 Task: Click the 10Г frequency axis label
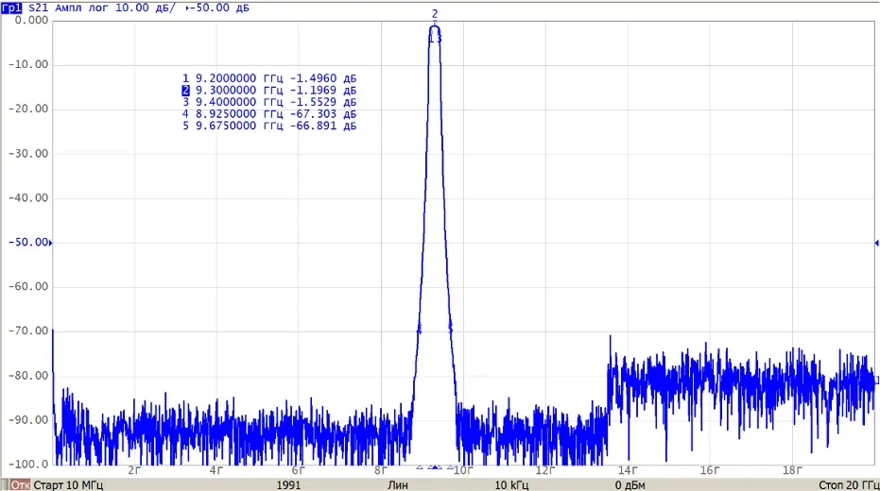(463, 470)
